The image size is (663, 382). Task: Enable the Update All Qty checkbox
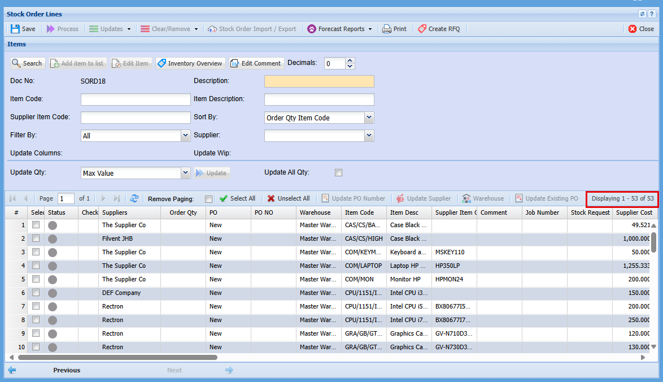tap(338, 173)
